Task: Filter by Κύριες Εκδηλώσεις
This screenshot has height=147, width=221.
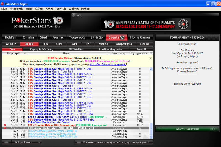Action: click(42, 49)
